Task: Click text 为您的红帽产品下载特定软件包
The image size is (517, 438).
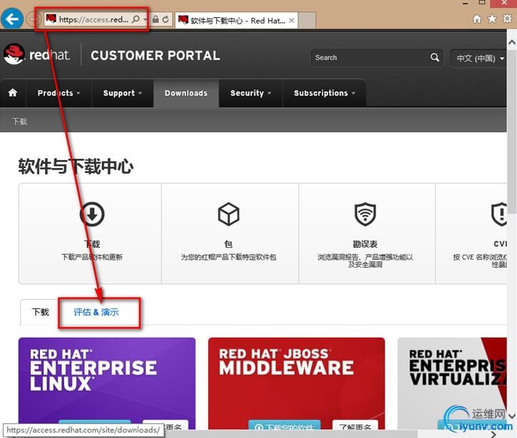Action: click(228, 257)
